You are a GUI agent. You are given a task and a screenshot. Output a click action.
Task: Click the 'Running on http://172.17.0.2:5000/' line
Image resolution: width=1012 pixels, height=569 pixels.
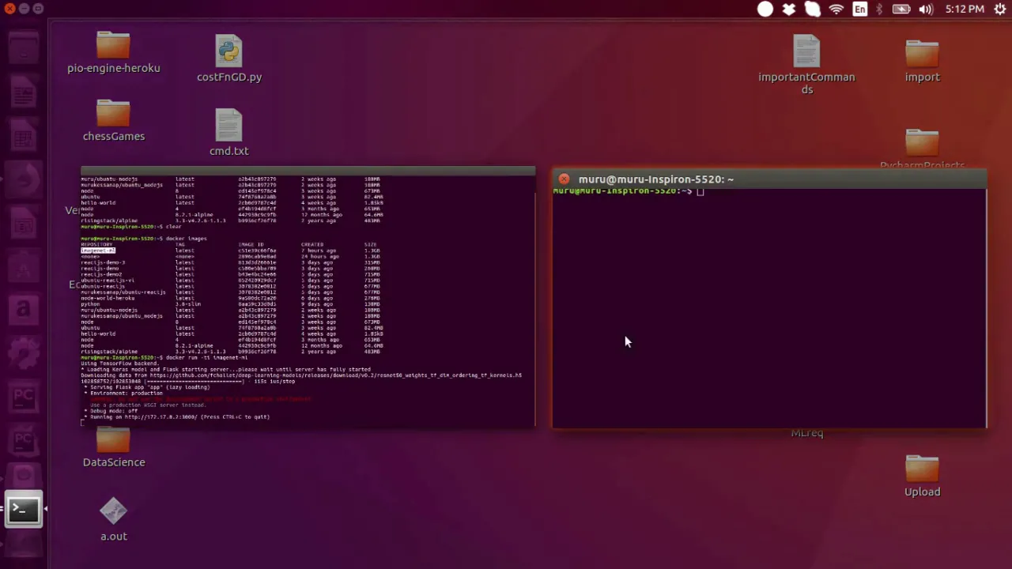tap(179, 416)
